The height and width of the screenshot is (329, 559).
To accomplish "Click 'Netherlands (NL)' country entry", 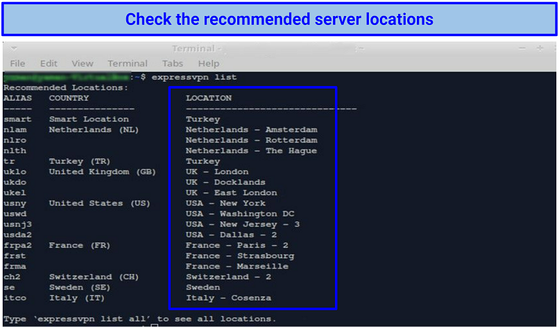I will [x=94, y=130].
